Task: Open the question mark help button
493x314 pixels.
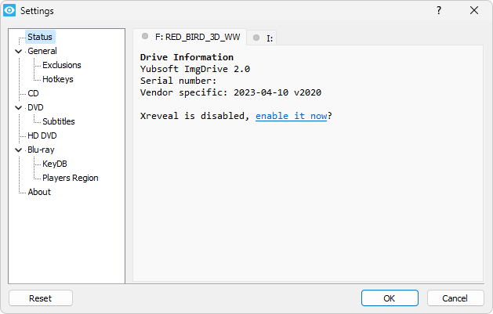Action: click(439, 10)
